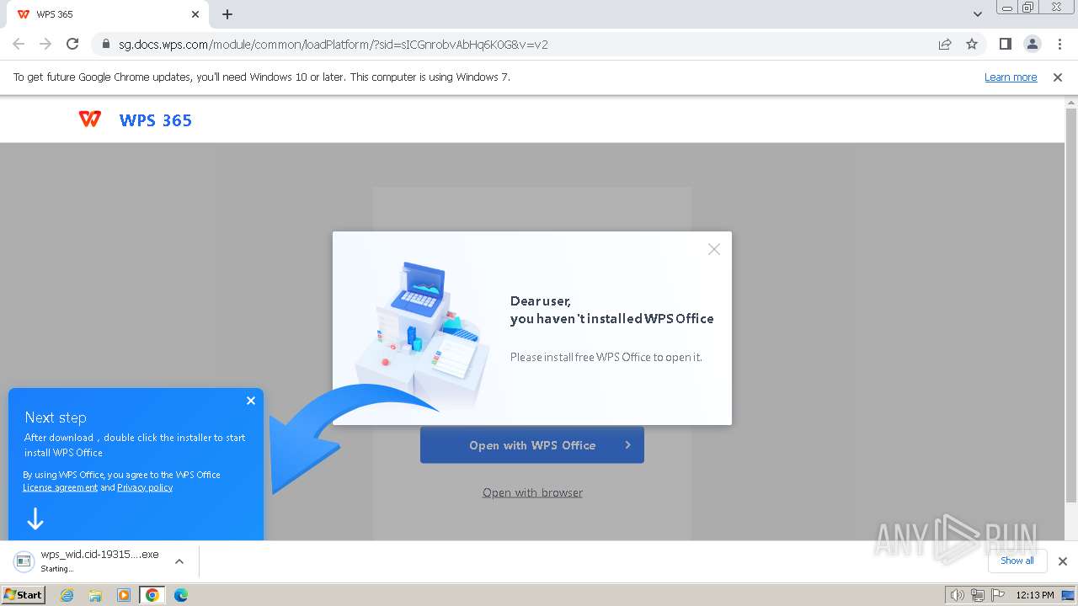Open the Privacy policy link
Image resolution: width=1078 pixels, height=606 pixels.
click(145, 487)
